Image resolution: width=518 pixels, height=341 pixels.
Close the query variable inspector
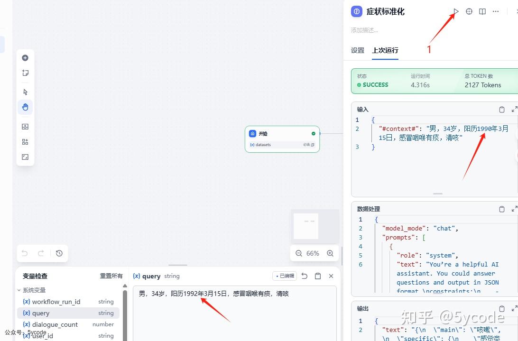tap(331, 276)
